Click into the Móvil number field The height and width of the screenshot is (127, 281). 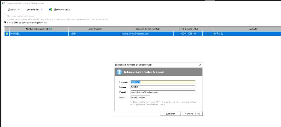point(140,97)
